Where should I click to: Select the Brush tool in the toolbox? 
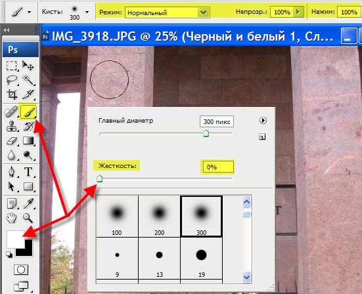(x=28, y=112)
